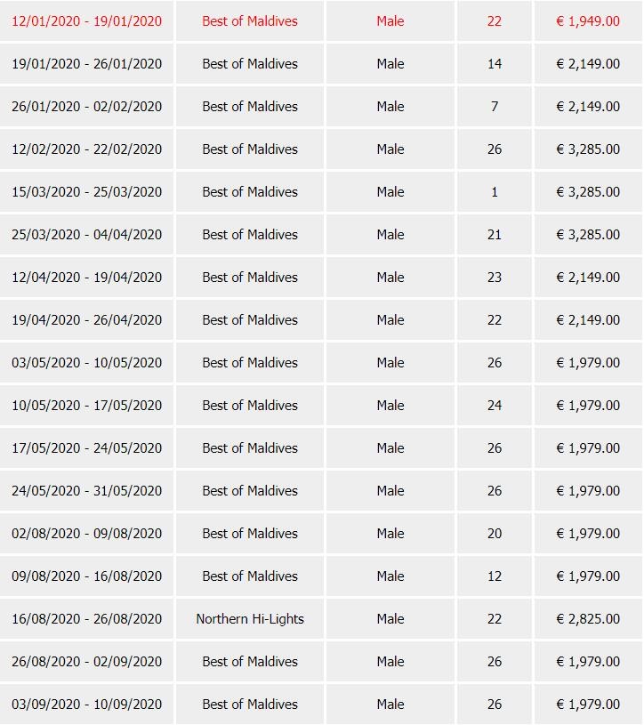Select the 26/08/2020 - 02/09/2020 departure

pyautogui.click(x=87, y=661)
